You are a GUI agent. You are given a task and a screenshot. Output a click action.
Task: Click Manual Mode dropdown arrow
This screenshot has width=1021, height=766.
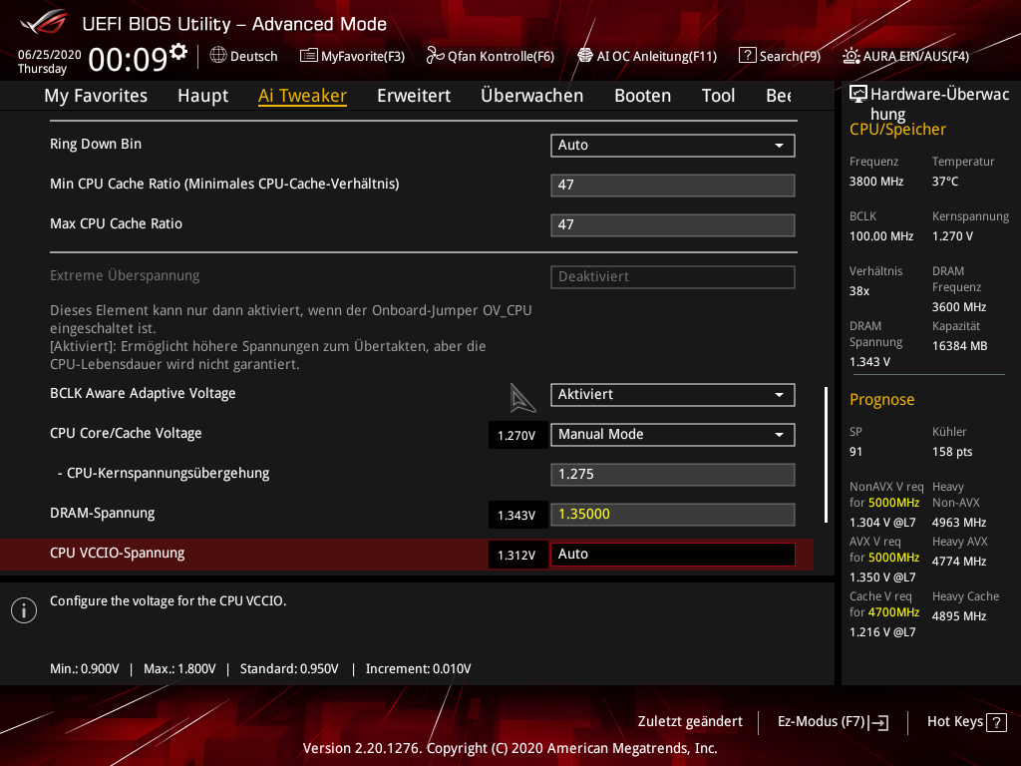(x=779, y=435)
